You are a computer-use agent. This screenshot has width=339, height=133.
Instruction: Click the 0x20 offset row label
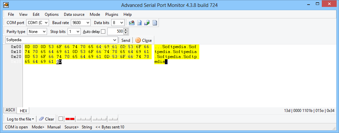coord(16,57)
